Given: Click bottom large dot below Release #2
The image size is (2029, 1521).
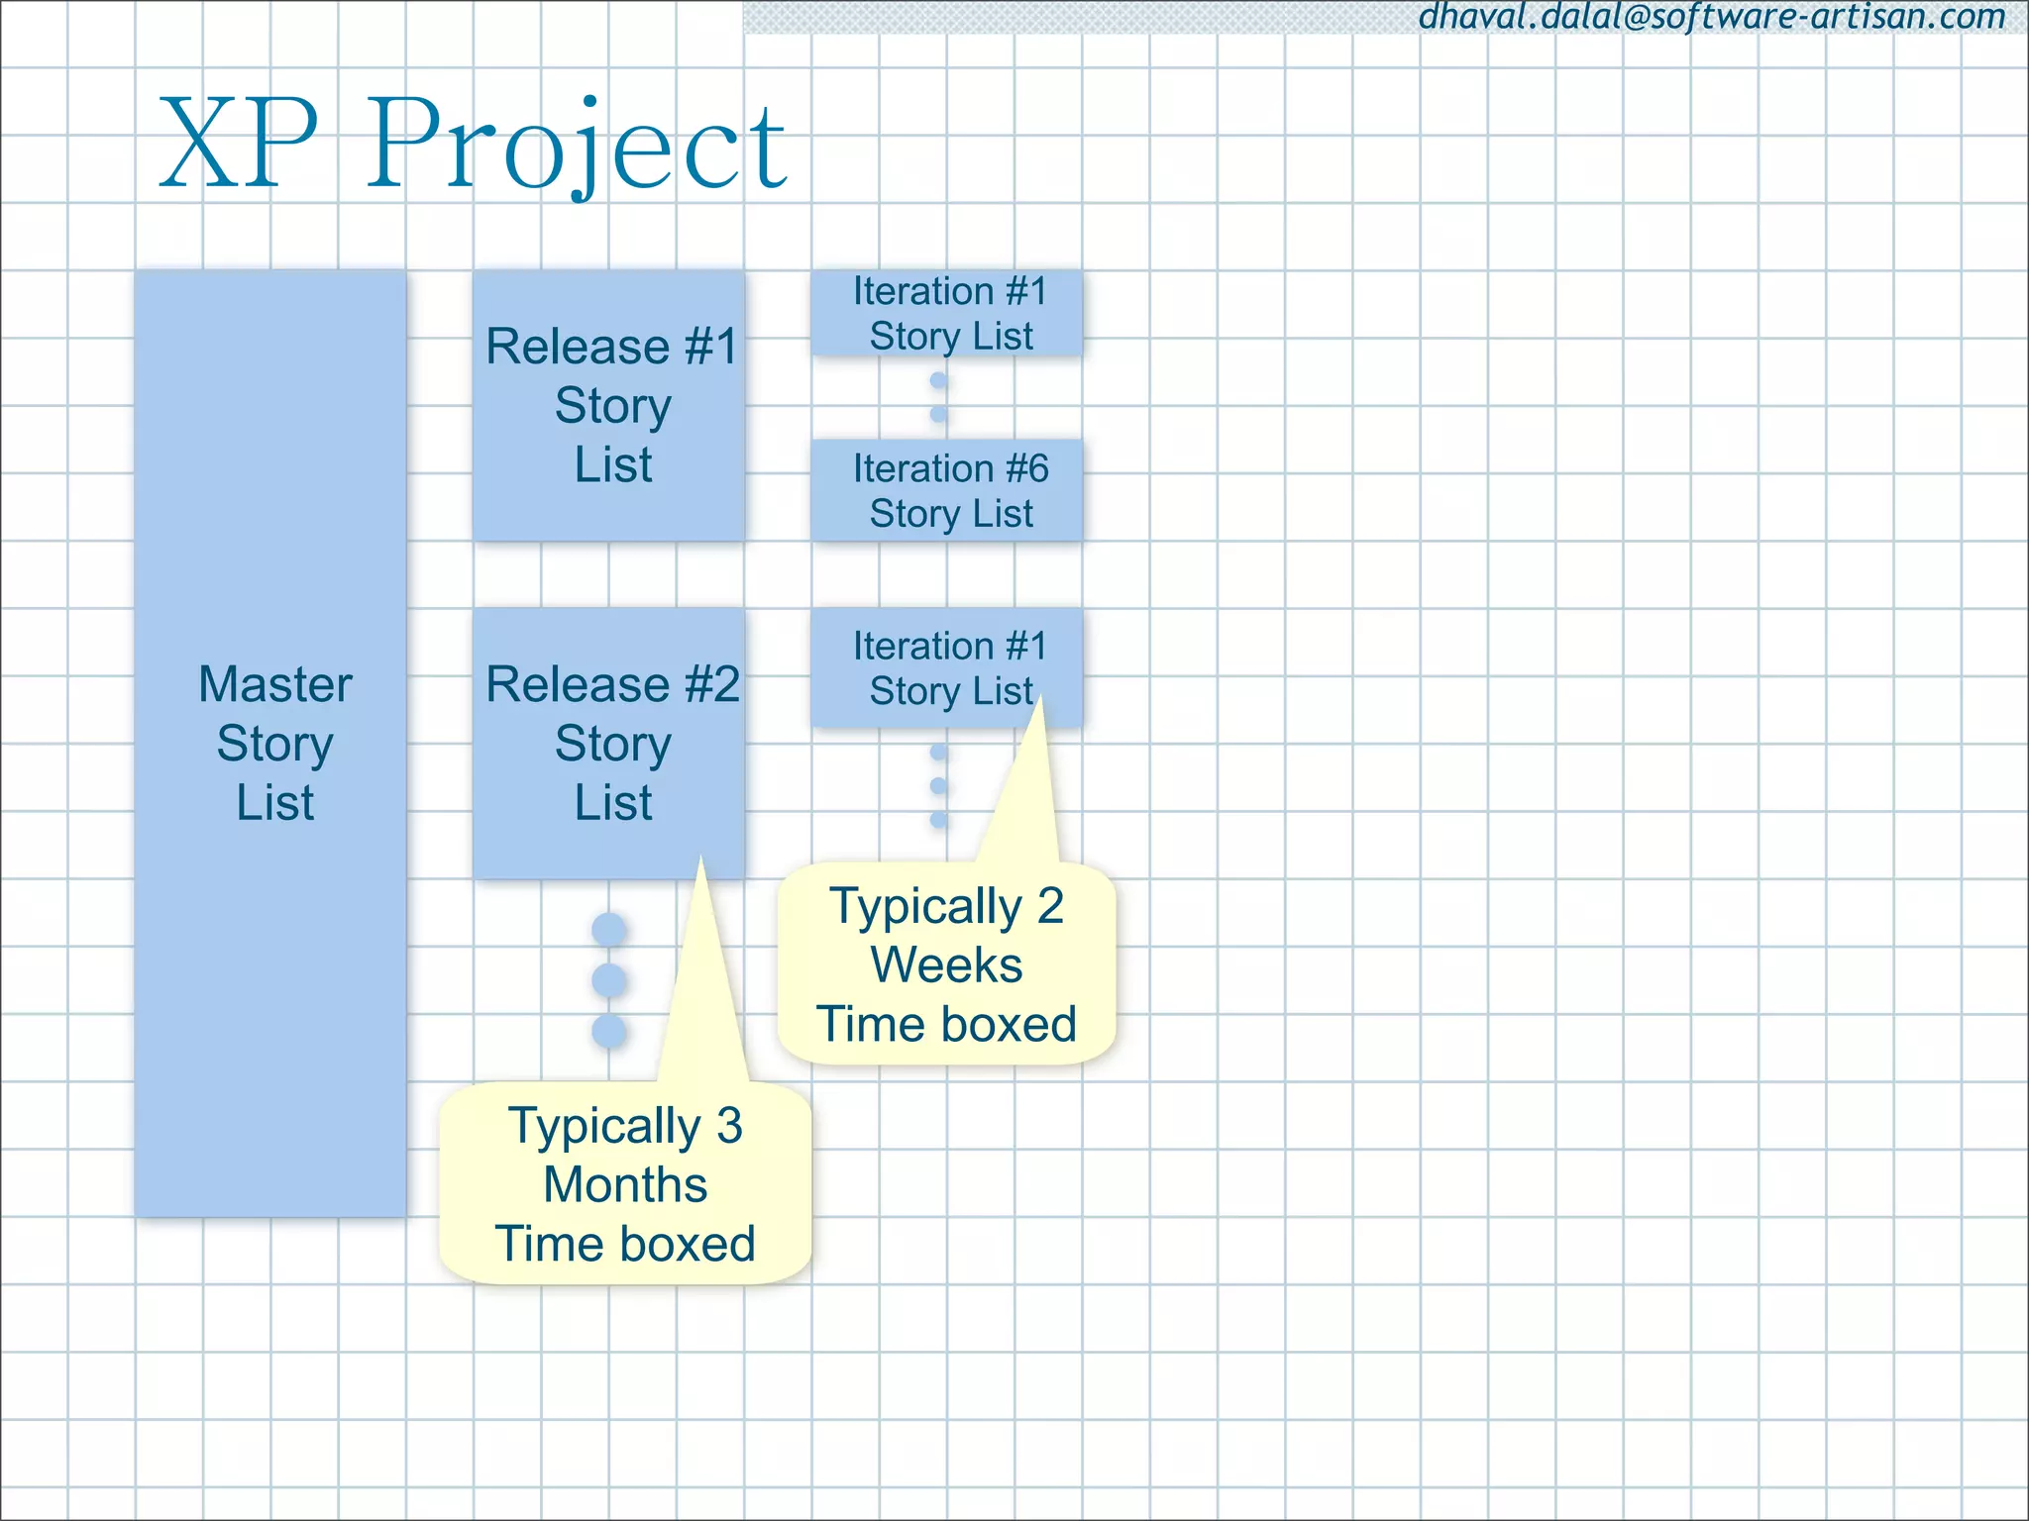Looking at the screenshot, I should (609, 1031).
